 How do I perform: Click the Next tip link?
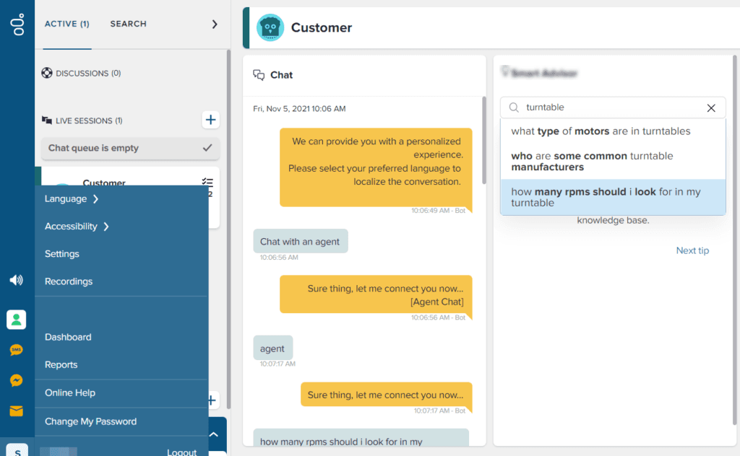pyautogui.click(x=692, y=250)
